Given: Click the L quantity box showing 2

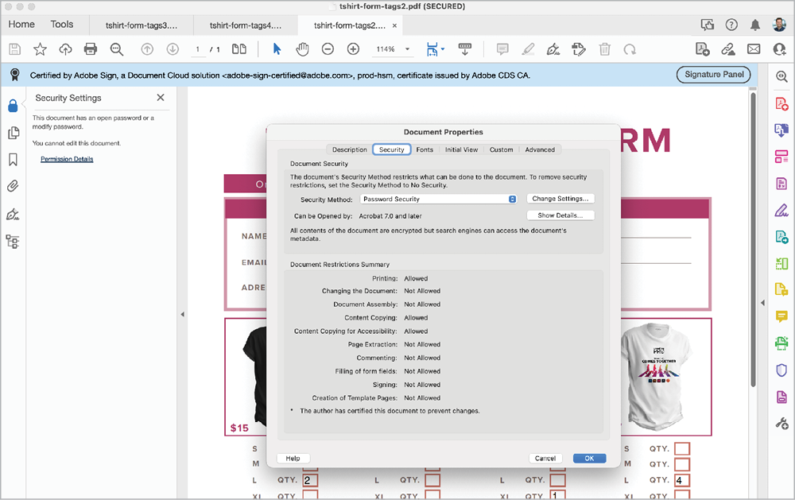Looking at the screenshot, I should click(310, 479).
